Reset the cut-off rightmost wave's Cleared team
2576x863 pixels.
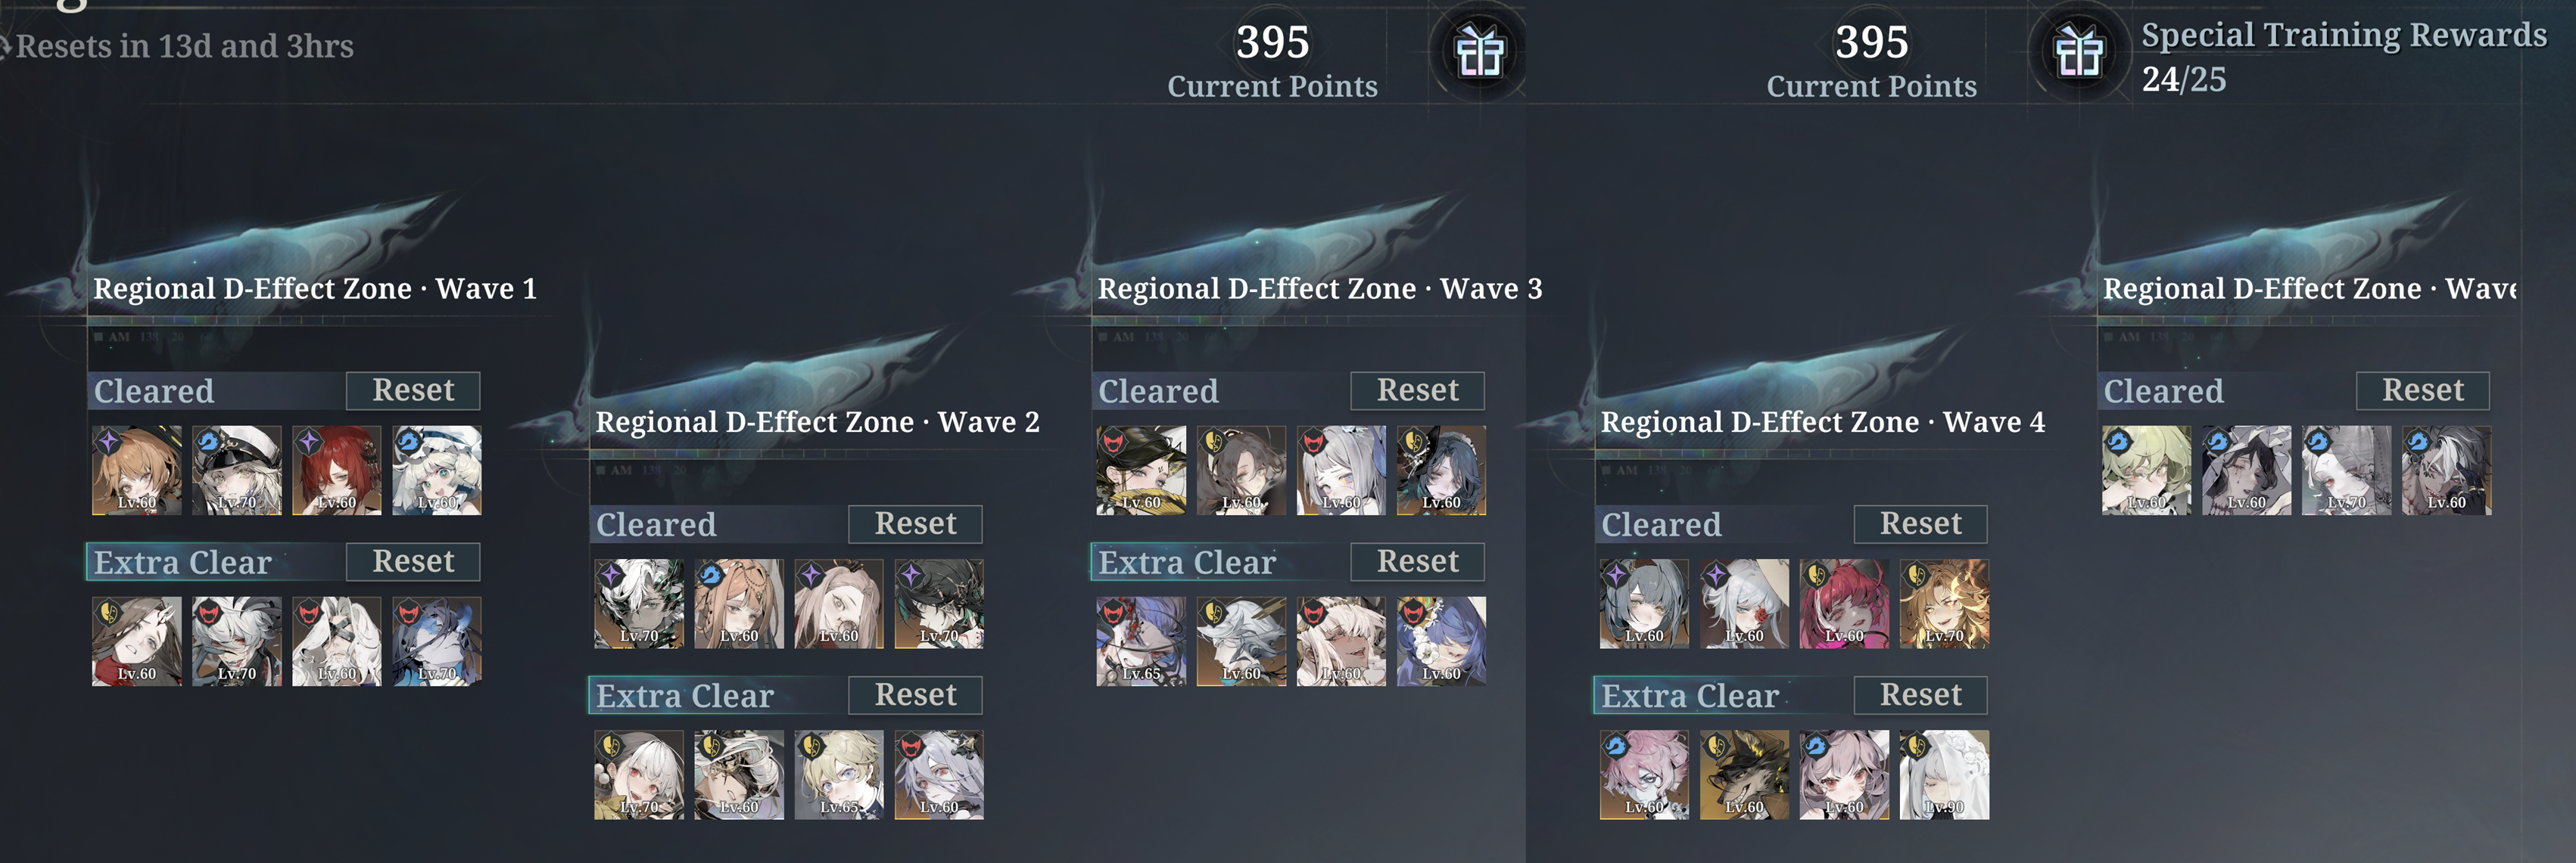point(2422,390)
